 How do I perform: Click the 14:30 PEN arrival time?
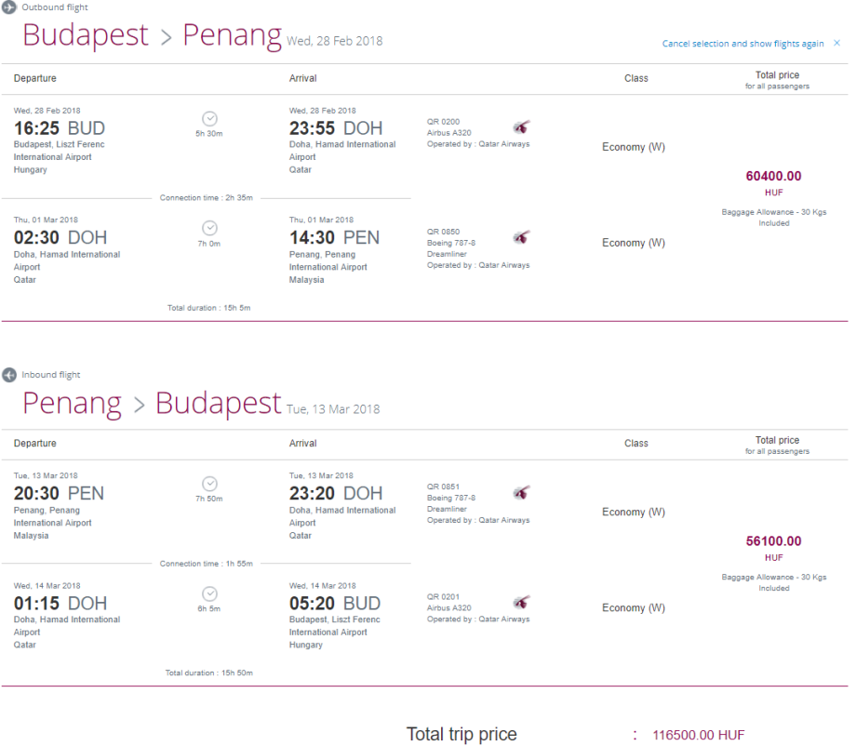[x=334, y=238]
